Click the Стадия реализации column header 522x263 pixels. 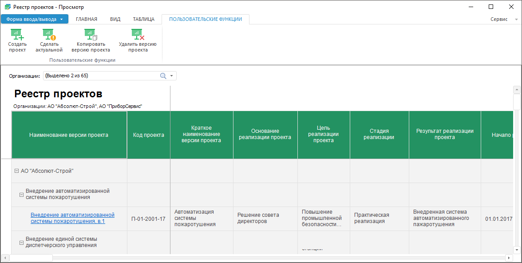click(379, 134)
